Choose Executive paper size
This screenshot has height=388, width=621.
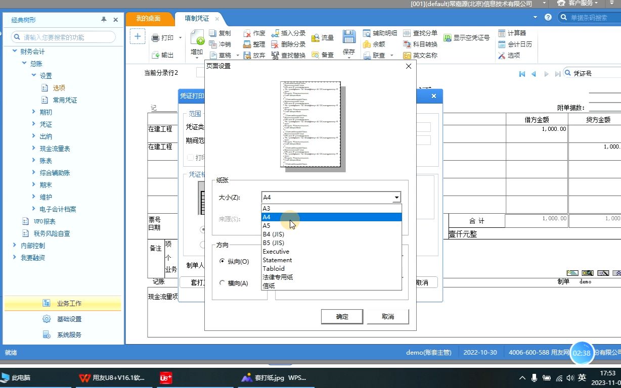[x=331, y=251]
